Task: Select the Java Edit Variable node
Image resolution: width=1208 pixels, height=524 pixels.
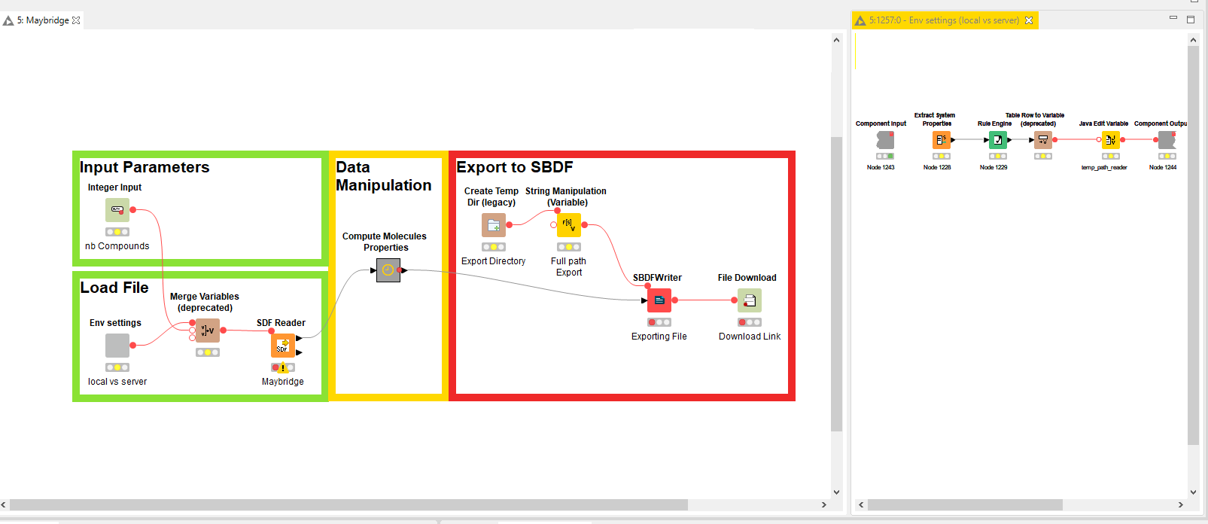Action: tap(1111, 140)
